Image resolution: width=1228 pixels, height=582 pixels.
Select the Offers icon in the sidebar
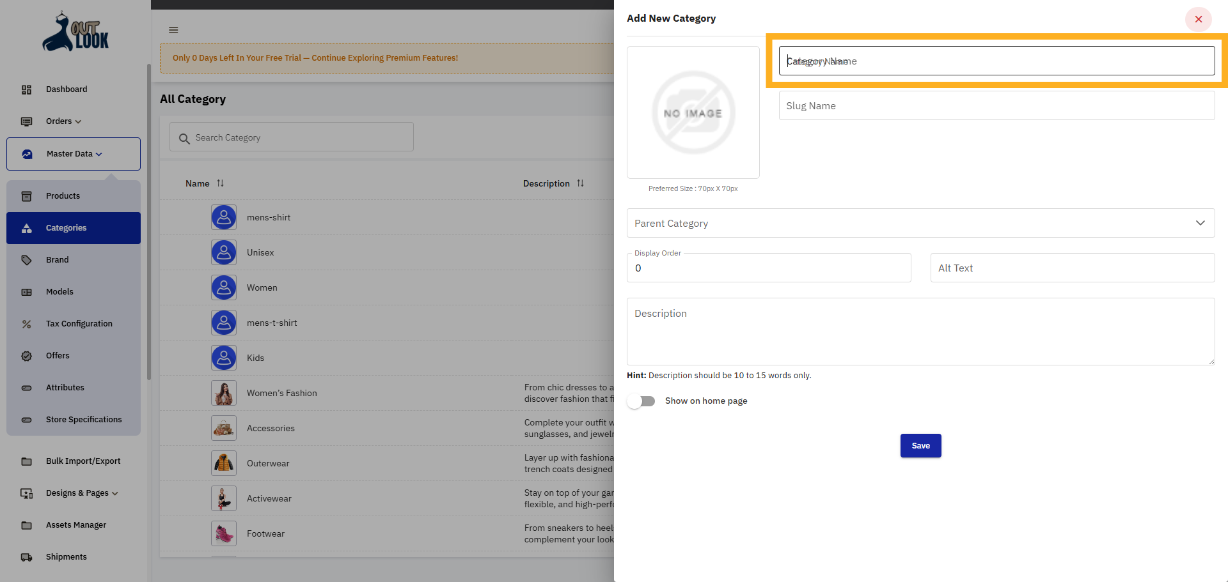click(x=27, y=355)
